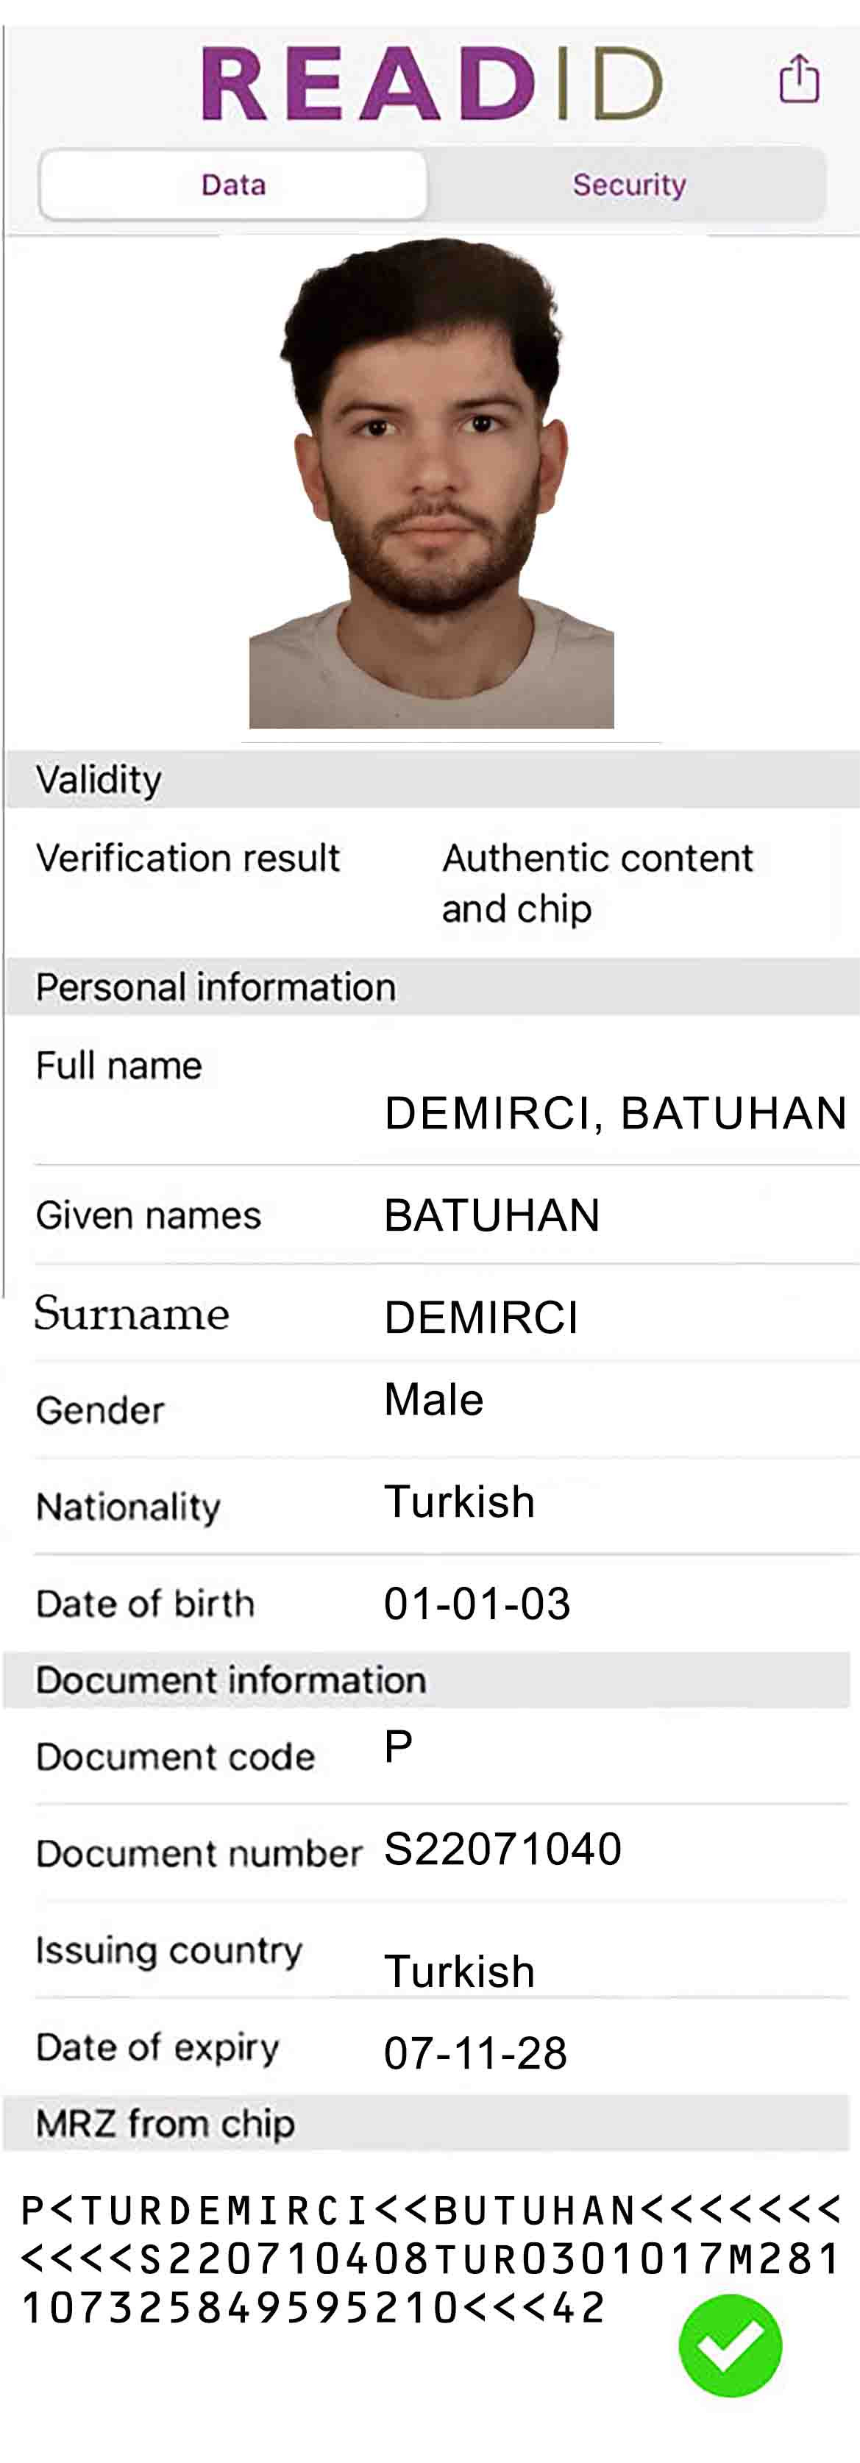This screenshot has height=2463, width=860.
Task: Tap the passport holder photo
Action: (x=431, y=483)
